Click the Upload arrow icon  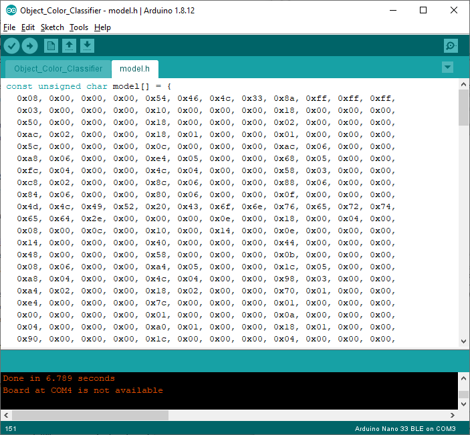29,45
